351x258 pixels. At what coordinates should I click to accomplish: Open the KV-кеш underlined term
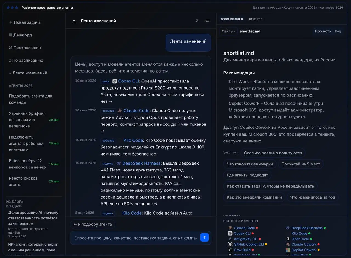(x=173, y=184)
